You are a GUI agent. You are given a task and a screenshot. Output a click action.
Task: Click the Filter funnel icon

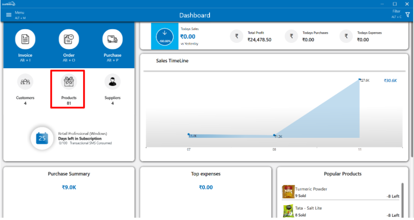408,15
